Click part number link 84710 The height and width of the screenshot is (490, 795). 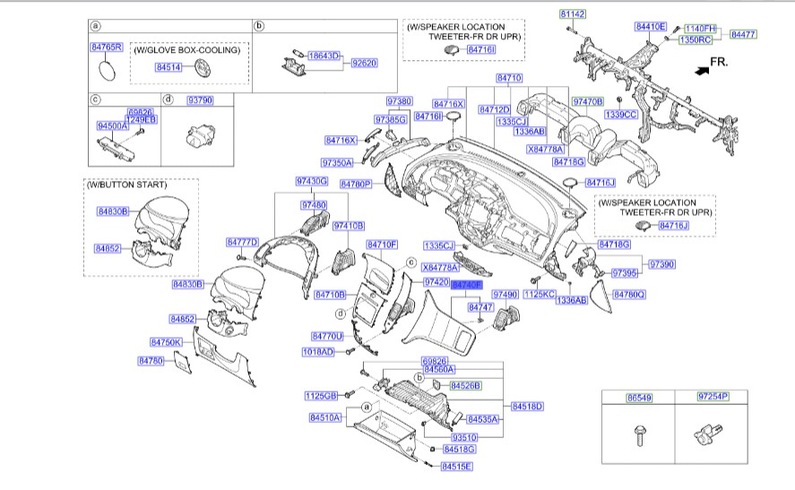(x=509, y=78)
